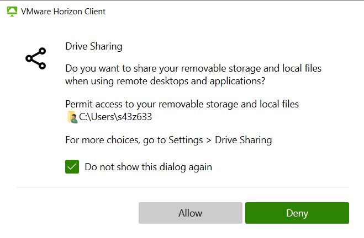Click the drive sharing share icon

[x=36, y=58]
